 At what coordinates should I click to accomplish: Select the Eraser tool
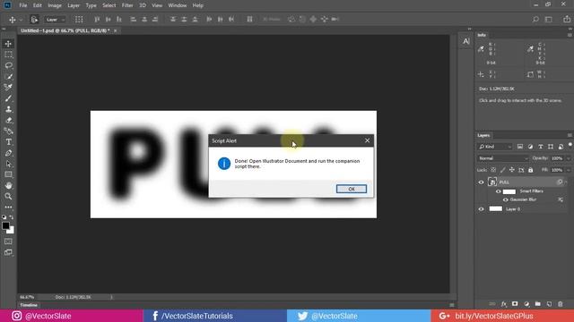[x=8, y=120]
